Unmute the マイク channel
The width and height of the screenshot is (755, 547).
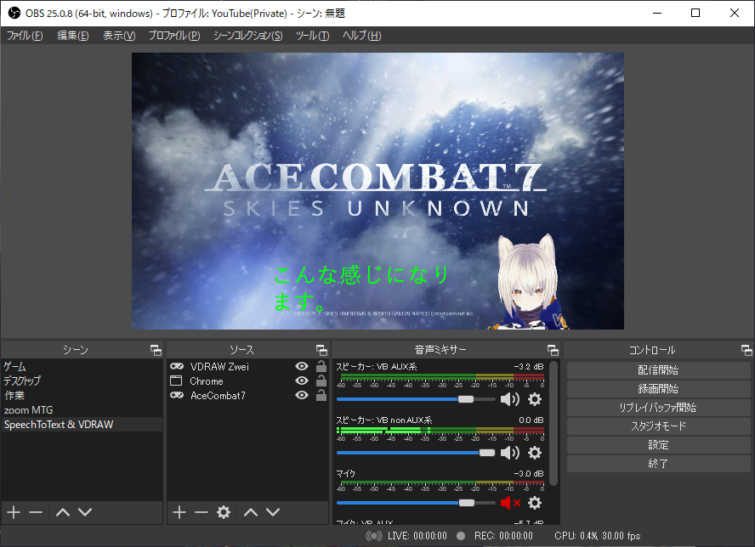(510, 503)
